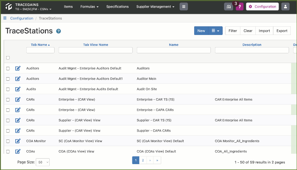
Task: Check the Enterprise - CAR TS (1S) checkbox
Action: click(8, 100)
